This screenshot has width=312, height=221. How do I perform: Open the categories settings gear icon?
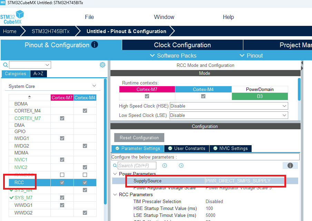pos(103,65)
